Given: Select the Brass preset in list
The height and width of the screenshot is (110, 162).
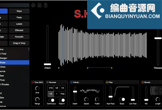Looking at the screenshot, I should (x=15, y=62).
